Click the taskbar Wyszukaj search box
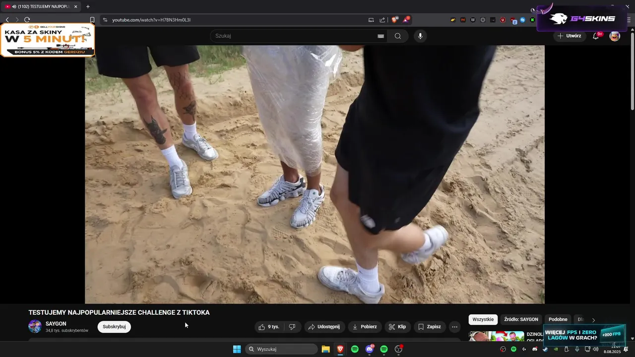Image resolution: width=635 pixels, height=357 pixels. pyautogui.click(x=281, y=349)
